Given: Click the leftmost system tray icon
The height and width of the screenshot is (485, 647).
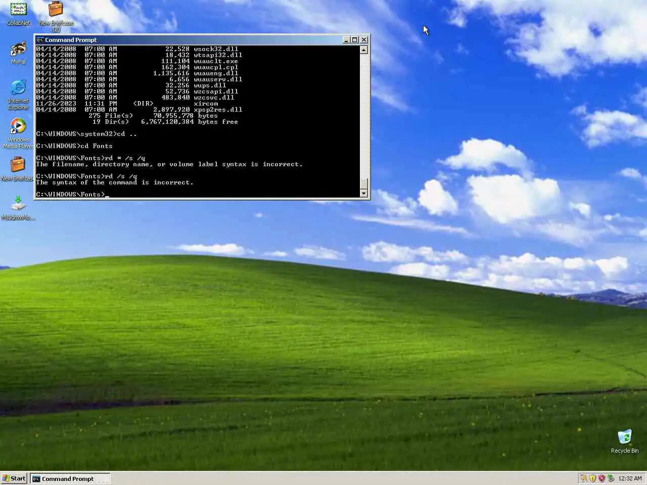Looking at the screenshot, I should 584,478.
